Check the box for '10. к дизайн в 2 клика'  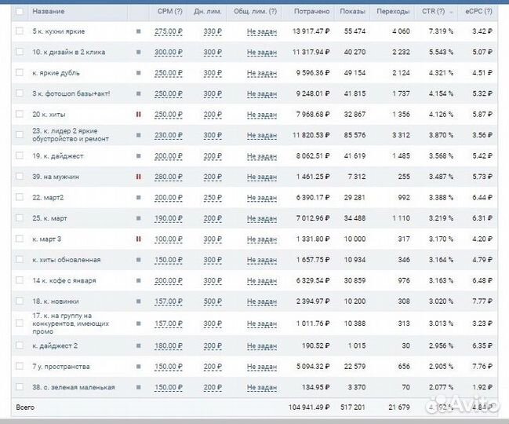click(20, 52)
